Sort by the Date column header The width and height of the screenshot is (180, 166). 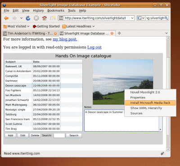[46, 62]
